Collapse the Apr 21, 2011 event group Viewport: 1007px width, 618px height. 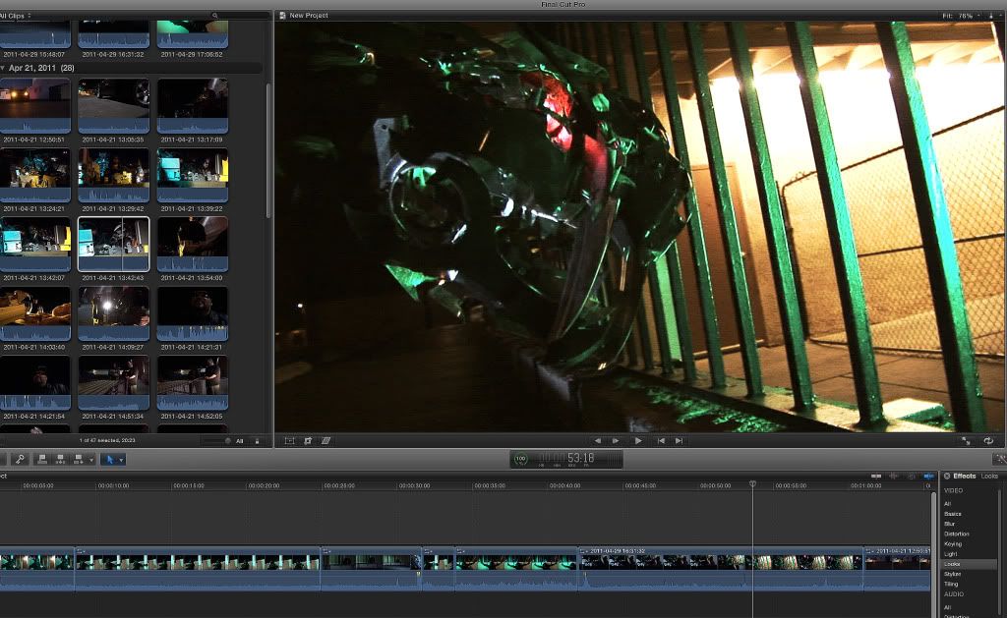point(3,68)
